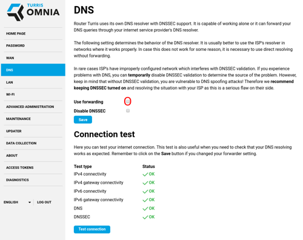Screen dimensions: 303x240
Task: Click the 'Use forwarding' label text
Action: [88, 102]
